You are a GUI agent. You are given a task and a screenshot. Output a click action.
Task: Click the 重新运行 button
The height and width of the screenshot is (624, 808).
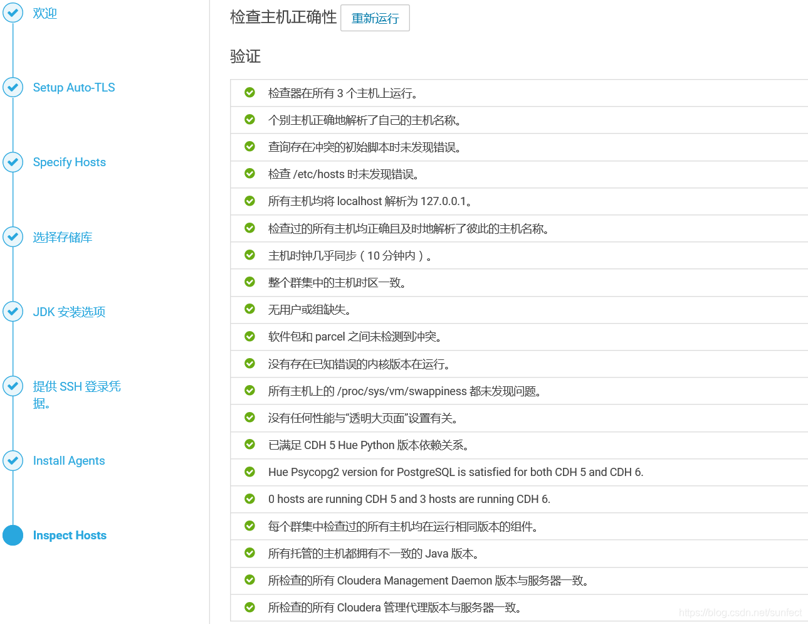pos(375,18)
